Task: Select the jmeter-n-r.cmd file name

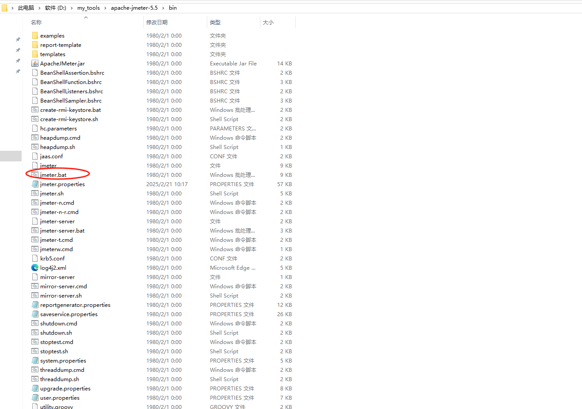Action: (59, 212)
